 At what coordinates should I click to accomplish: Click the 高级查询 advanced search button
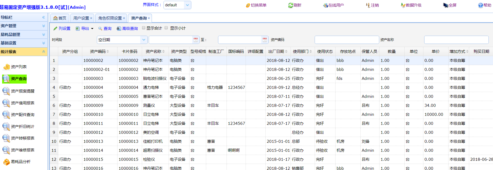click(127, 28)
